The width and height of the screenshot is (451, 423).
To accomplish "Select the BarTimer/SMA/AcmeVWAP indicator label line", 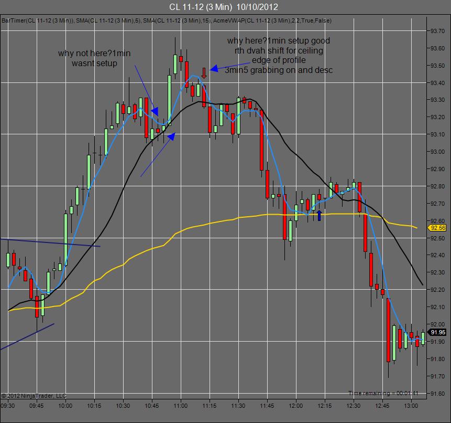I will [x=166, y=21].
